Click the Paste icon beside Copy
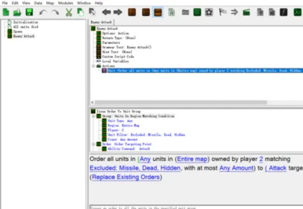 pyautogui.click(x=92, y=12)
